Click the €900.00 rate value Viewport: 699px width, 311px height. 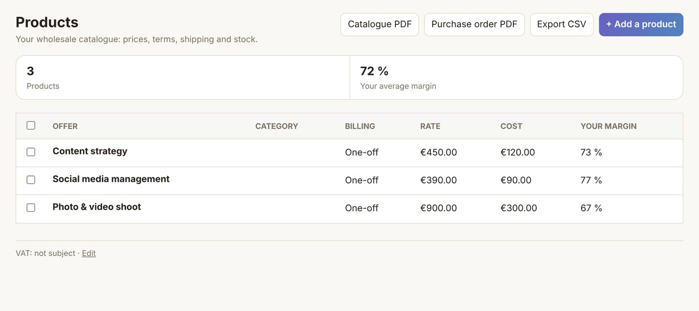(x=438, y=208)
